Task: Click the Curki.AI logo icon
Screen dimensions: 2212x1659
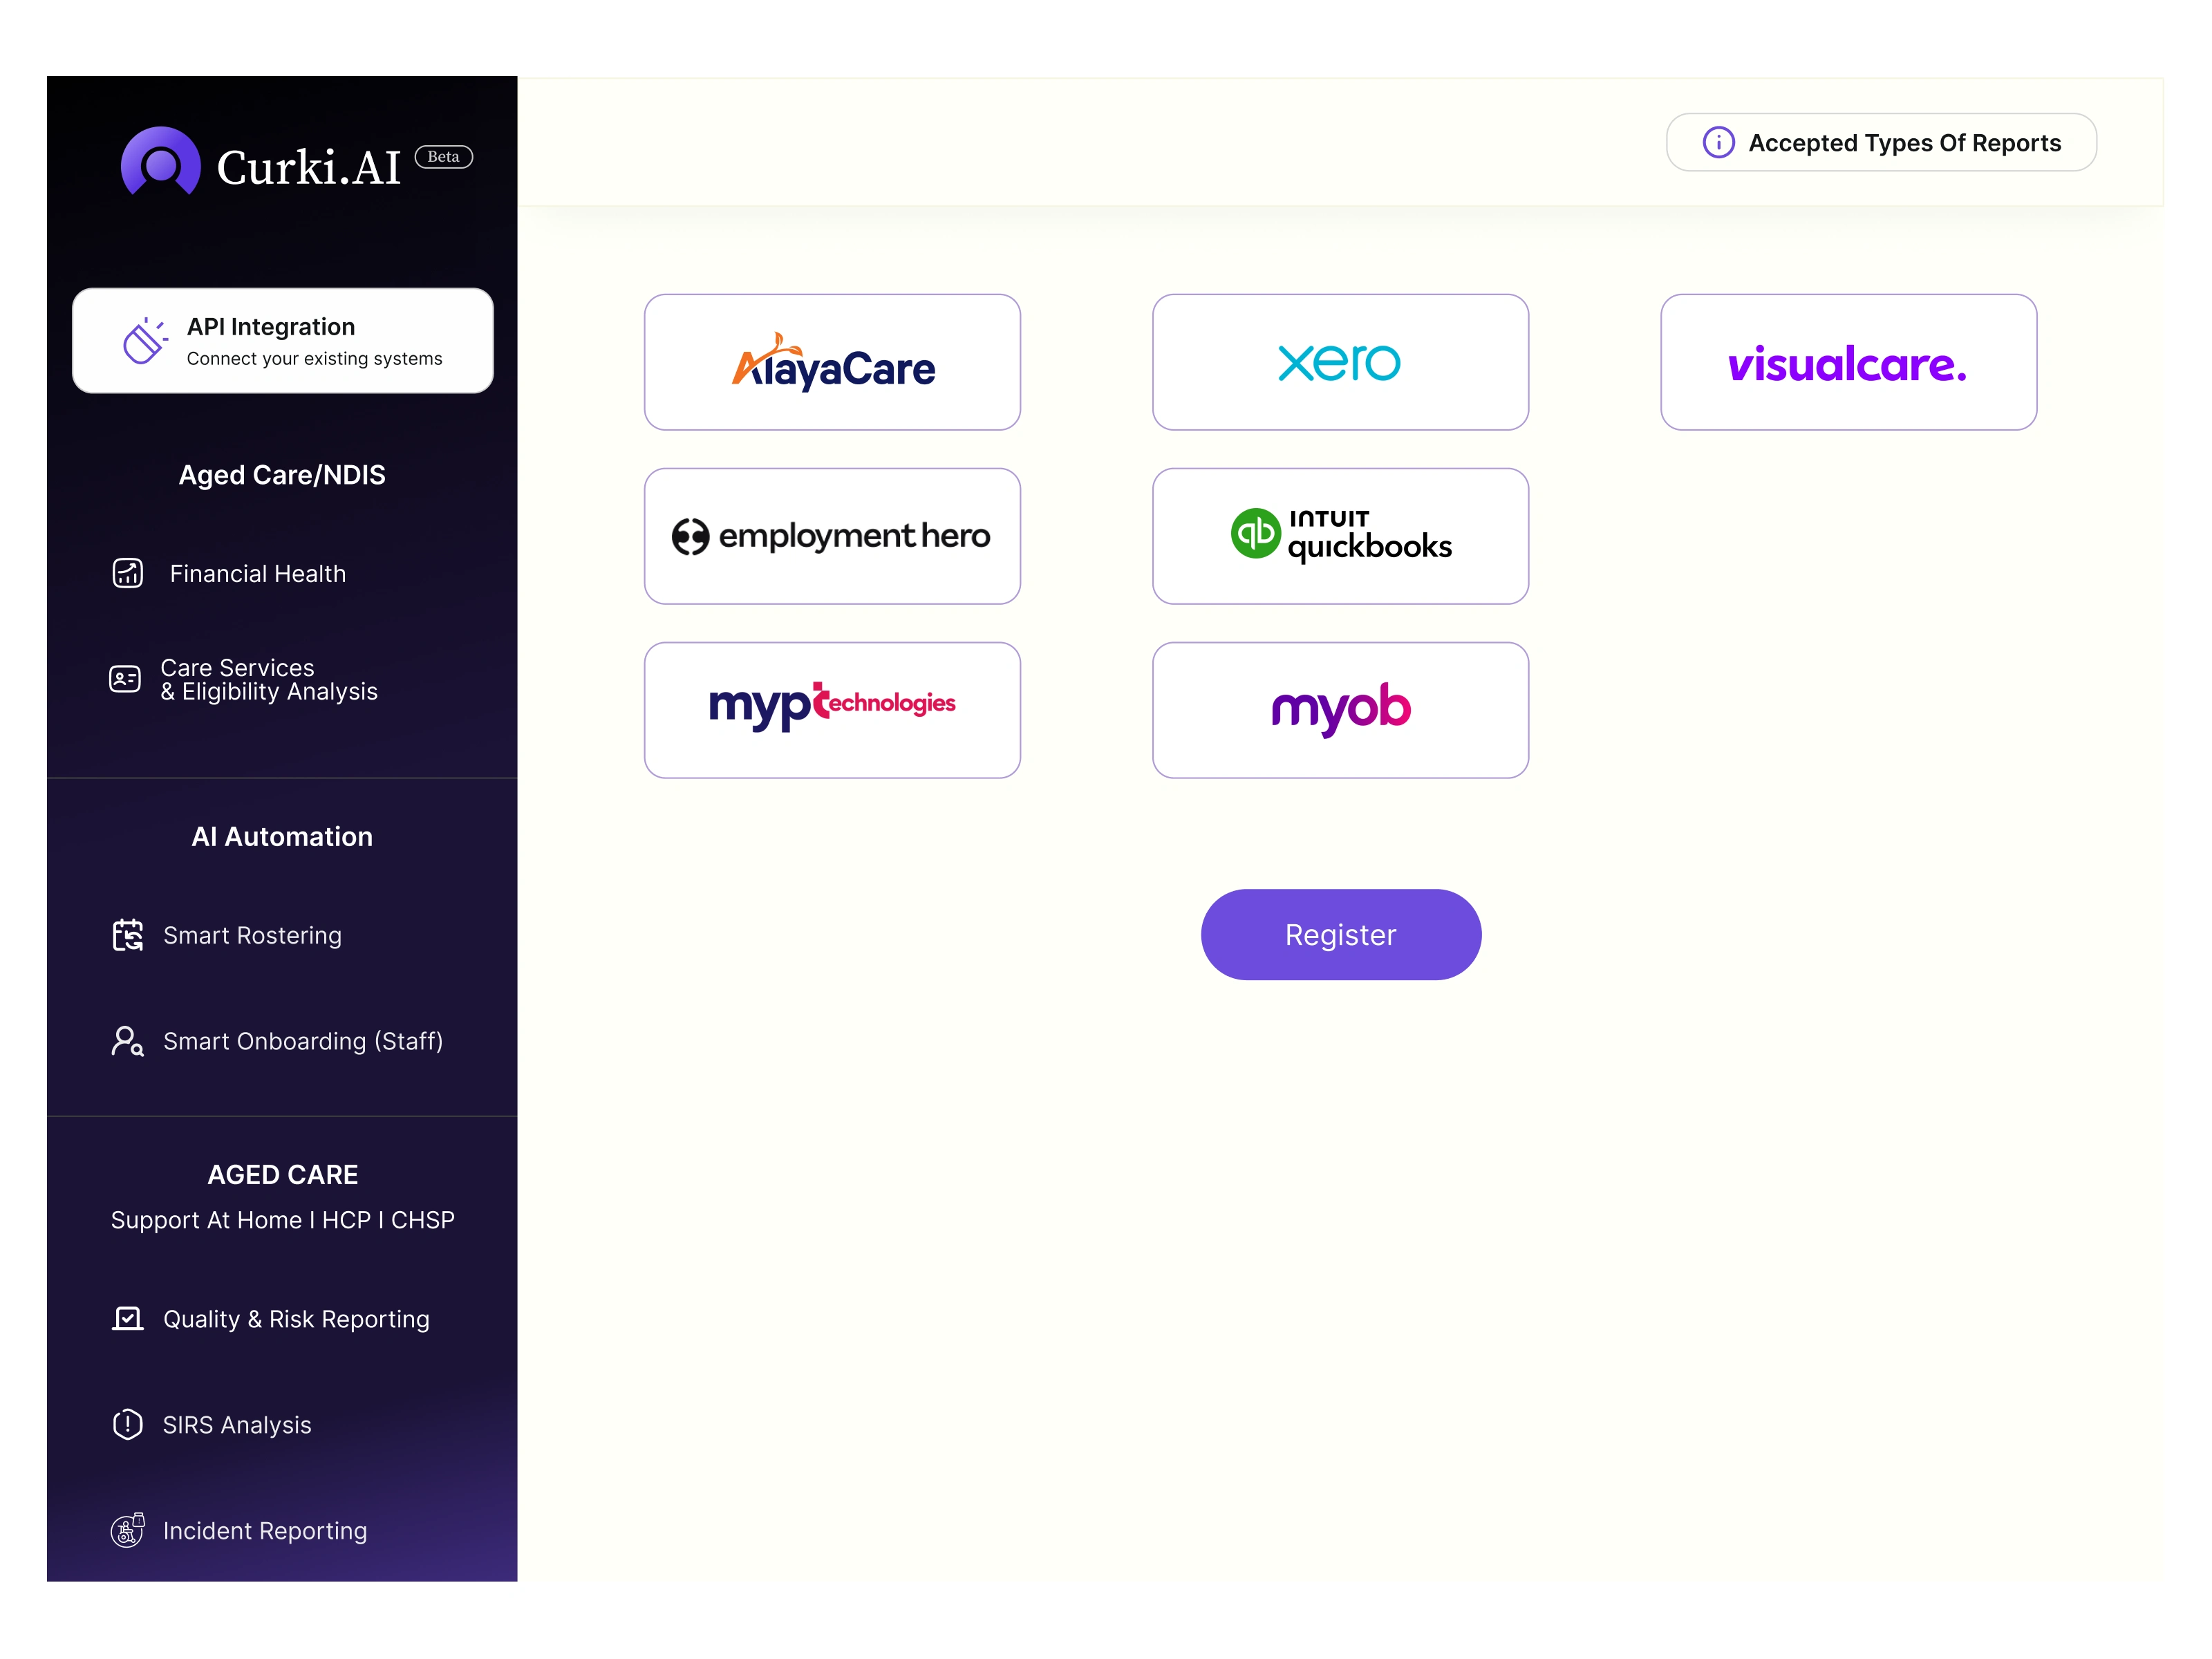Action: [160, 161]
